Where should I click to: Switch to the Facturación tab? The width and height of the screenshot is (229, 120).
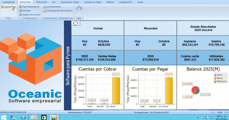point(41,2)
